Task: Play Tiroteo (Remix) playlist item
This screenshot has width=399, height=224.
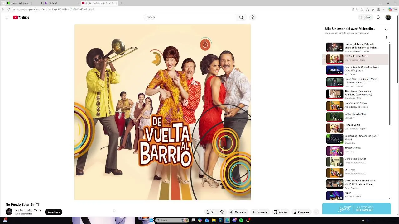Action: pyautogui.click(x=355, y=151)
